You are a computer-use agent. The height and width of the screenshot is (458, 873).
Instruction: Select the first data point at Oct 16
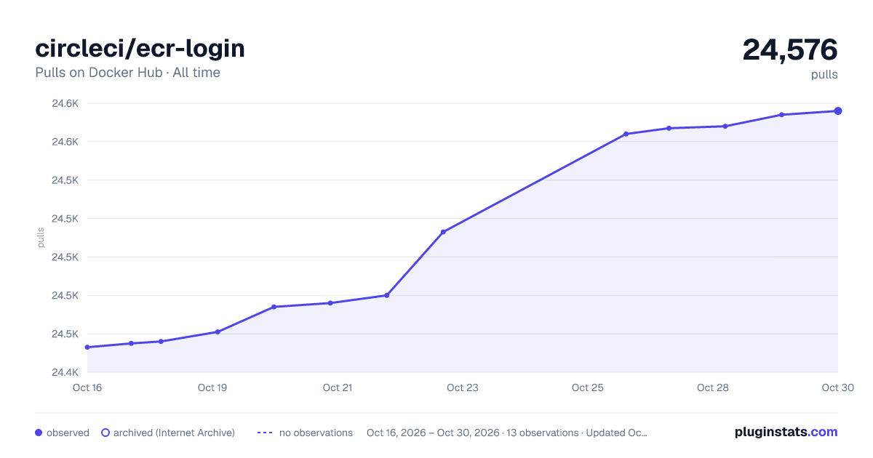(x=87, y=347)
